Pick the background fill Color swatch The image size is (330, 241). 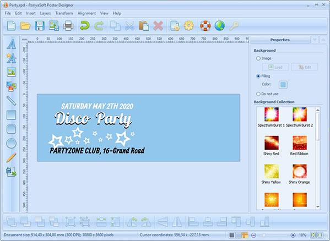click(x=283, y=85)
